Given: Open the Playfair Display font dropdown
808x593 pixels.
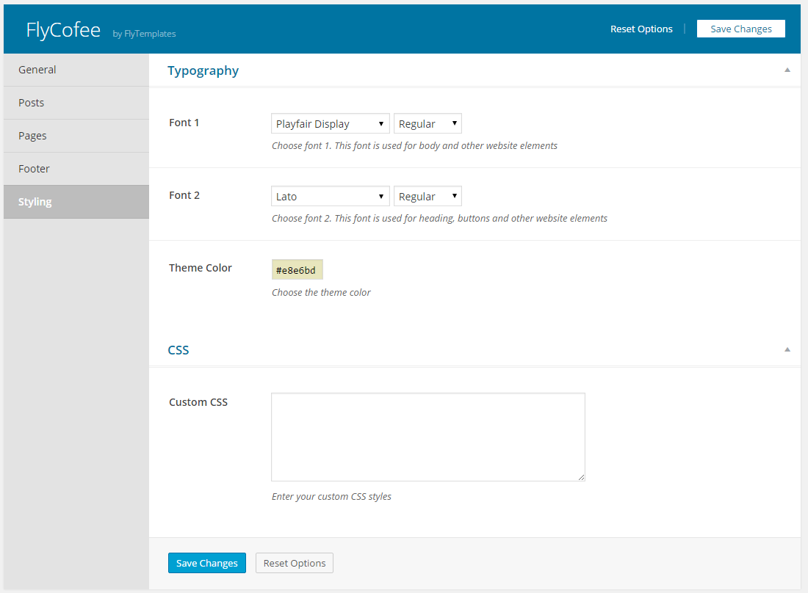Looking at the screenshot, I should 330,123.
